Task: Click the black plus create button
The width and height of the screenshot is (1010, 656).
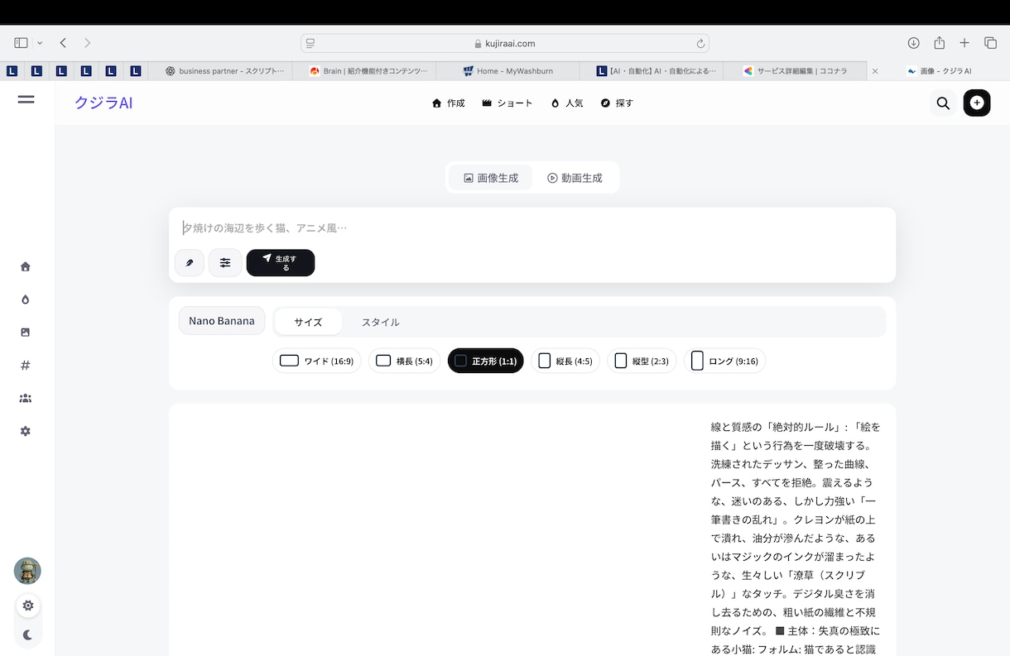Action: point(977,103)
